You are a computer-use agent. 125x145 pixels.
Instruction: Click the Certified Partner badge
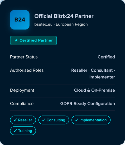(x=33, y=40)
